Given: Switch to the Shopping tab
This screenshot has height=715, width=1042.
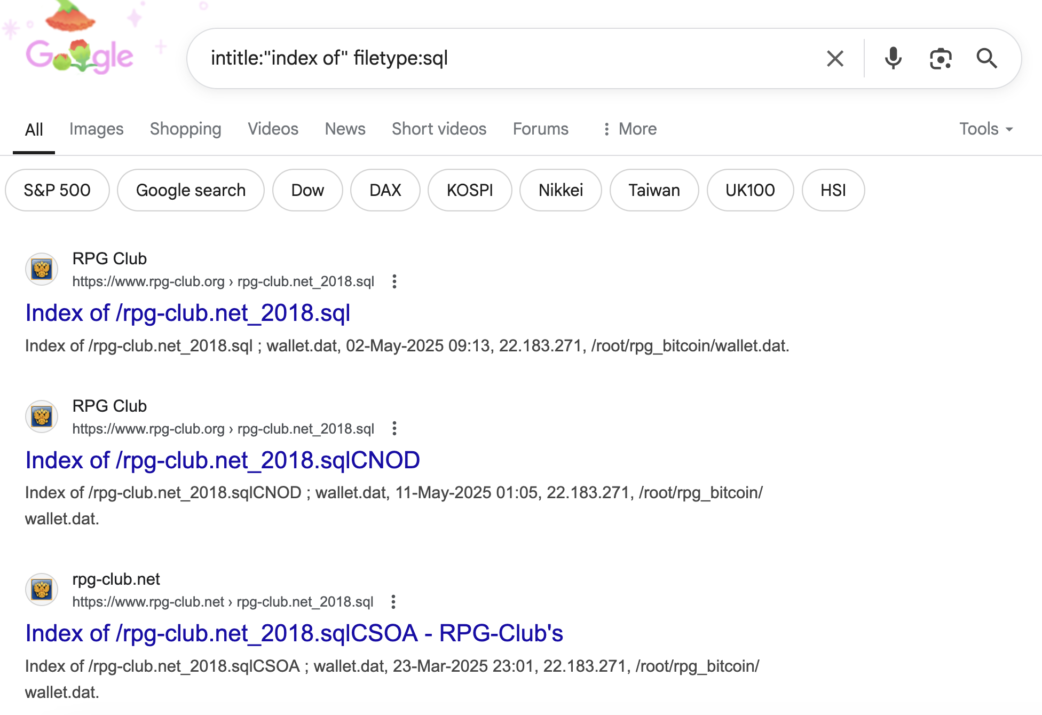Looking at the screenshot, I should click(186, 129).
